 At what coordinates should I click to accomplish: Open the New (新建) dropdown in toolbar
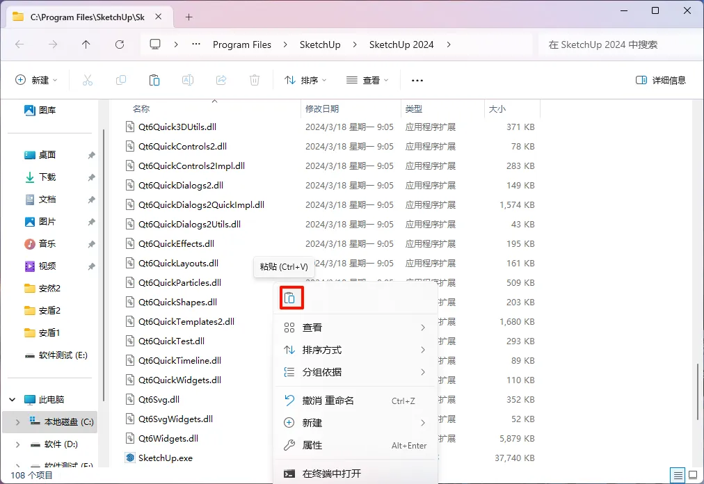click(36, 81)
